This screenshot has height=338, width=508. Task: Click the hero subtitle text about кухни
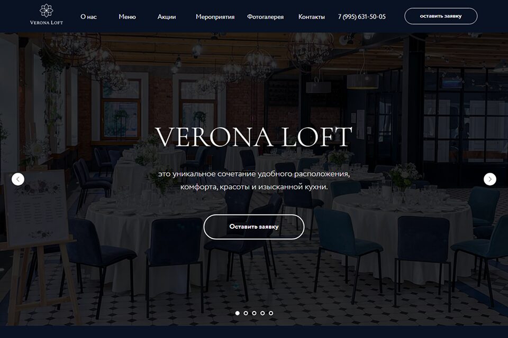[254, 181]
